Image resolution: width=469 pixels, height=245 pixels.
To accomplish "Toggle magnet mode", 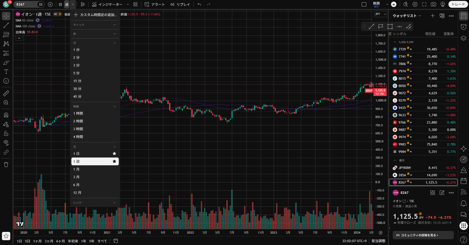I will (6, 115).
